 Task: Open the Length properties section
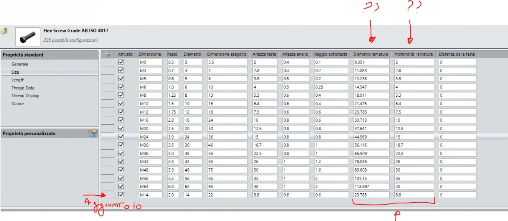click(18, 80)
